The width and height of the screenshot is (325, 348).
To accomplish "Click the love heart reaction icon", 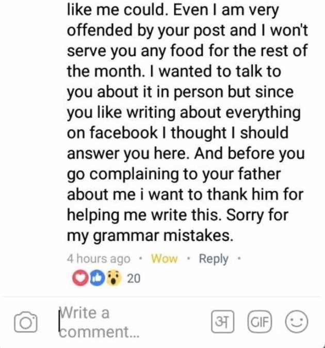I will (x=79, y=278).
